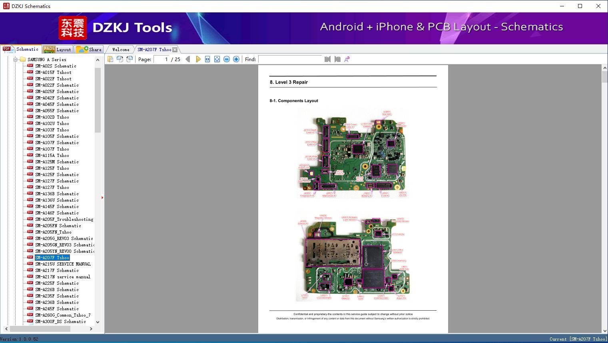Click the find next icon
Image resolution: width=608 pixels, height=343 pixels.
[337, 59]
